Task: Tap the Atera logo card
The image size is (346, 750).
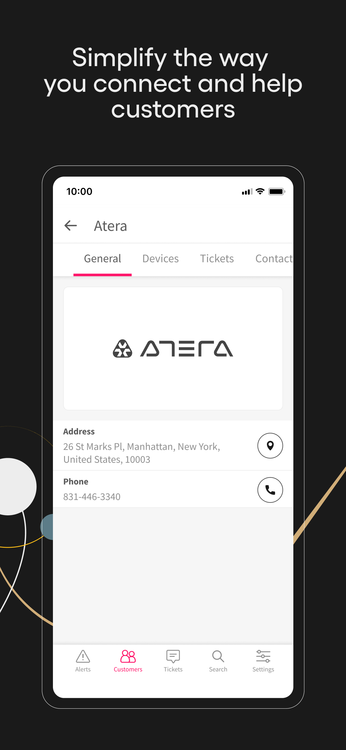Action: coord(173,348)
